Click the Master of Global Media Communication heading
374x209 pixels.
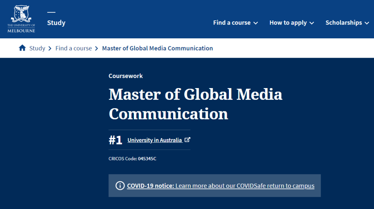(x=195, y=104)
